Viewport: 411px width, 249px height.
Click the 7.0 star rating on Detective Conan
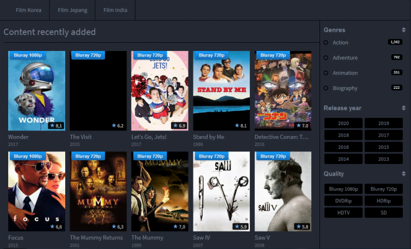click(x=302, y=126)
